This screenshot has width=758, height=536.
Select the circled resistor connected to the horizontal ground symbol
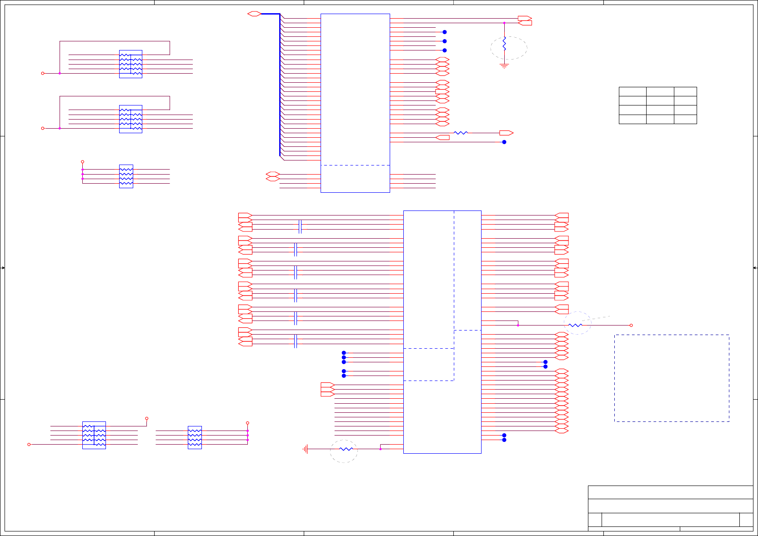(346, 449)
